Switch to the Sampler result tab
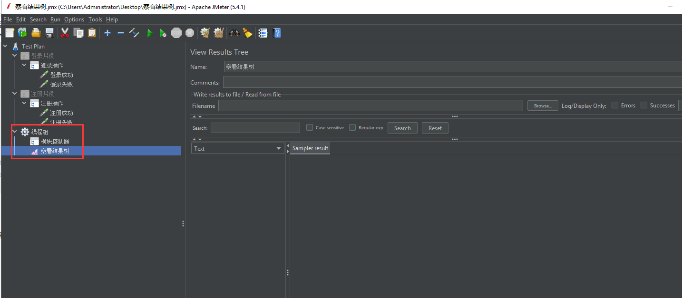This screenshot has width=682, height=298. (310, 148)
